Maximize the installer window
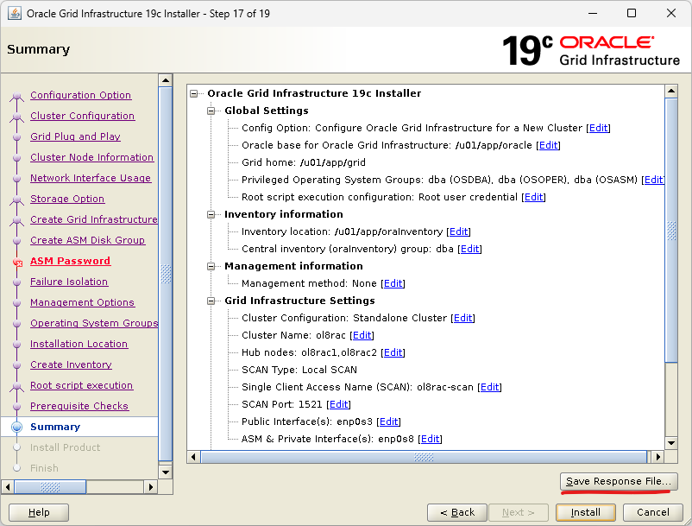Viewport: 692px width, 526px height. point(632,13)
